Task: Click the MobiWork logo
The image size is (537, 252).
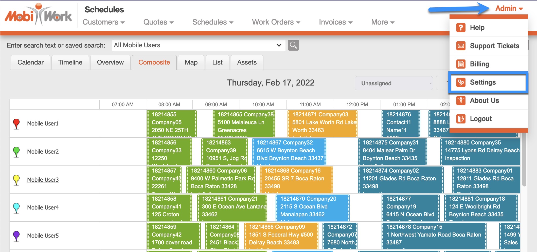Action: pyautogui.click(x=38, y=15)
